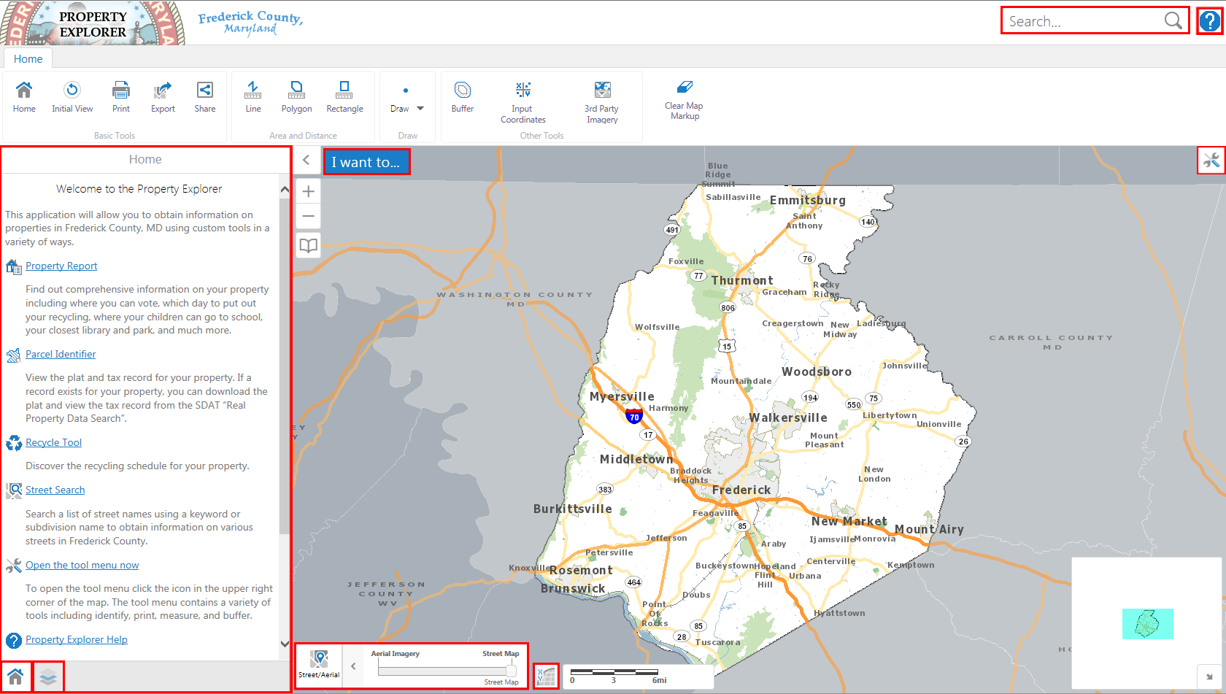This screenshot has height=694, width=1226.
Task: Open the tool menu icon on the map
Action: [x=1210, y=161]
